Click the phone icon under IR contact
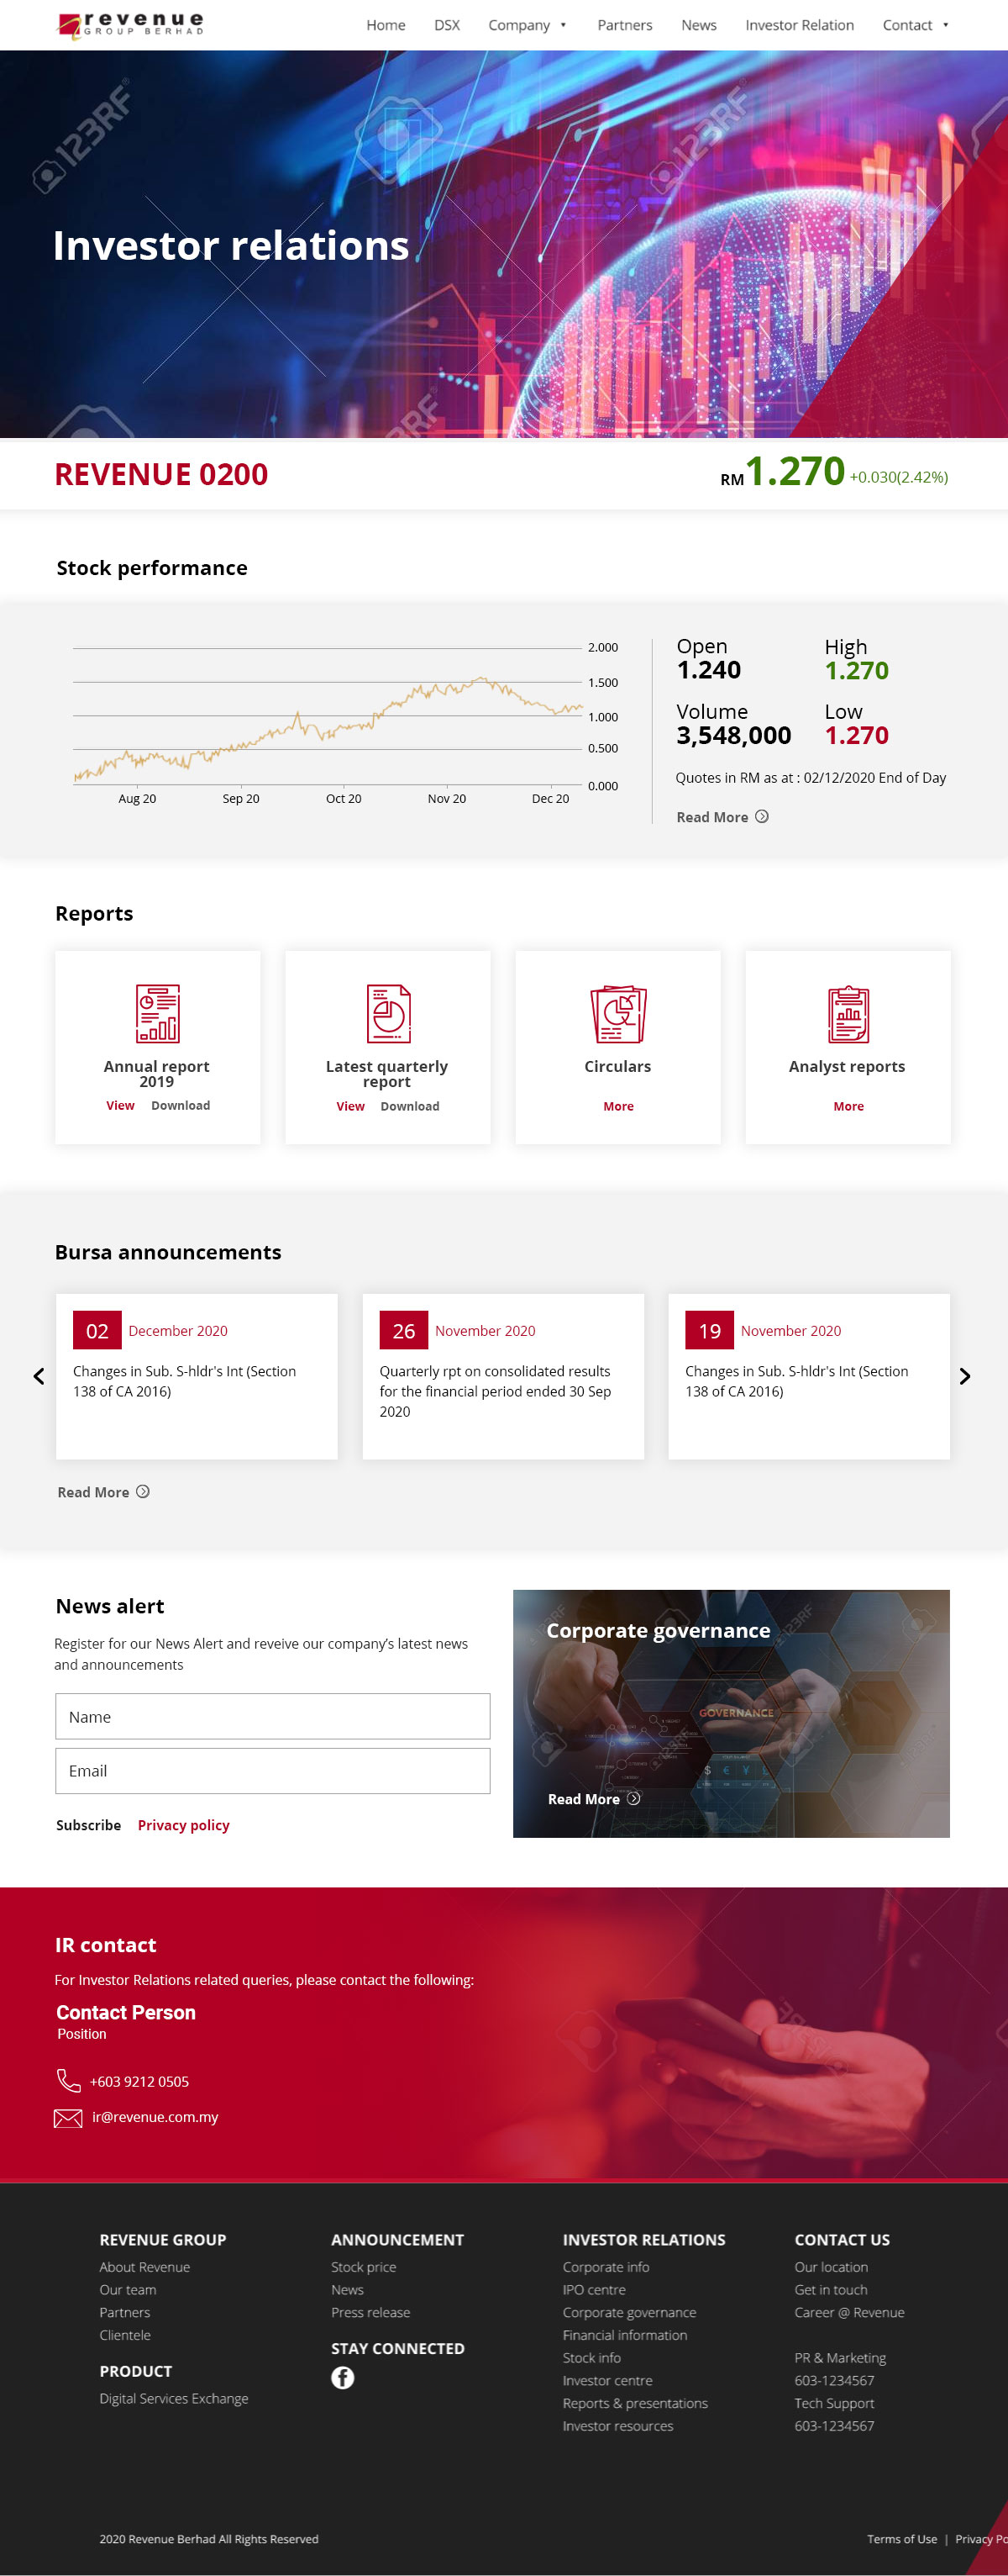 (68, 2080)
